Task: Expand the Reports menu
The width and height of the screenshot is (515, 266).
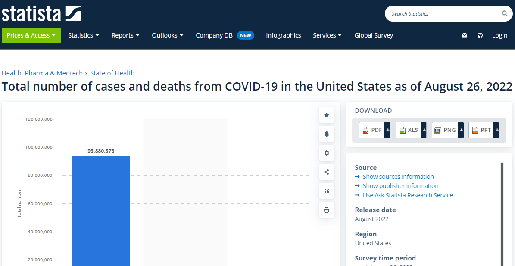Action: tap(125, 35)
